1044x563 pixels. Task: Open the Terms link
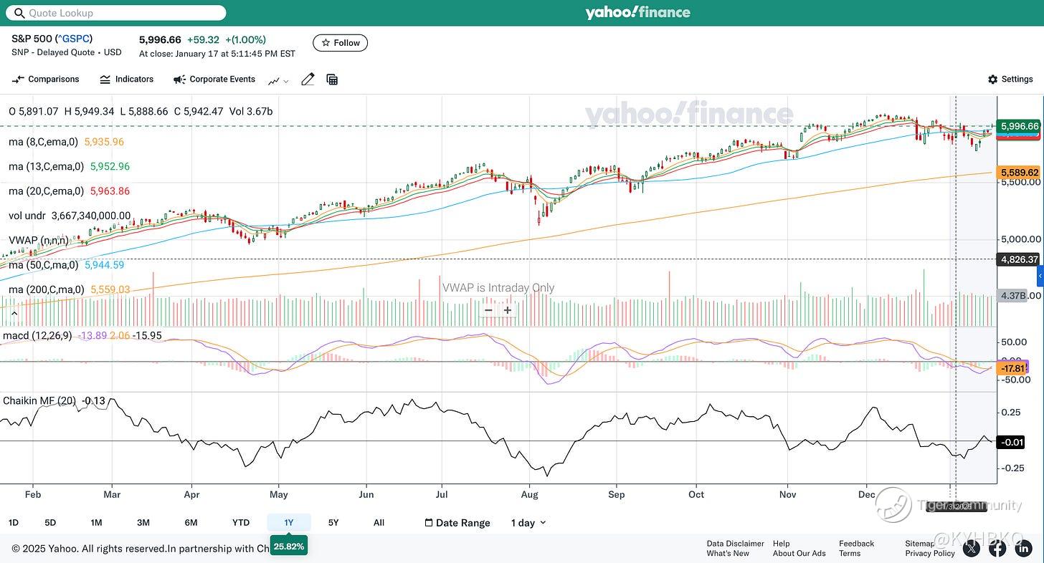[x=850, y=554]
